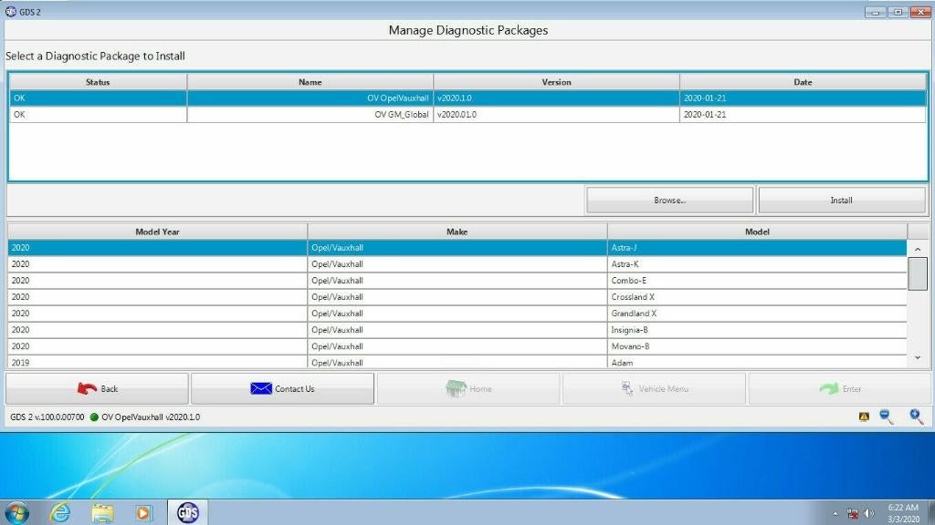Launch Internet Explorer from the taskbar

(x=60, y=512)
